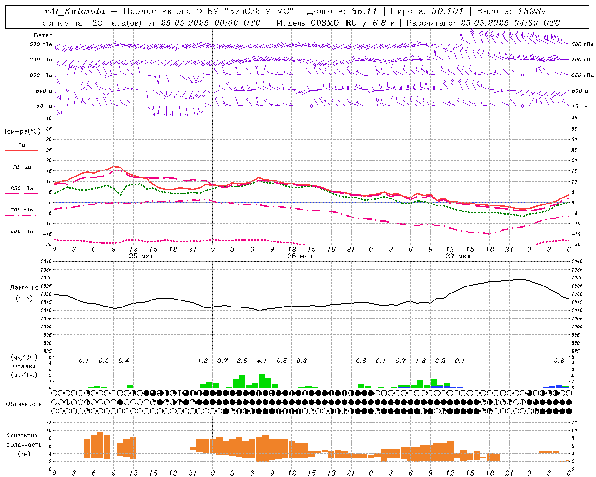This screenshot has width=596, height=477.
Task: Click the model name "COSMO-RU / 6.6км"
Action: pos(352,23)
